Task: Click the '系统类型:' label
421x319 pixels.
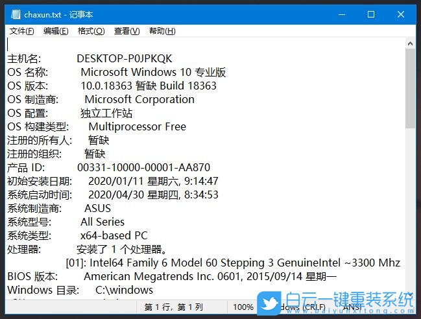Action: point(29,235)
